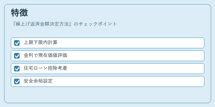This screenshot has width=215, height=107.
Task: Click the blue checkmark icon beside 上限下限内計算
Action: [x=17, y=43]
